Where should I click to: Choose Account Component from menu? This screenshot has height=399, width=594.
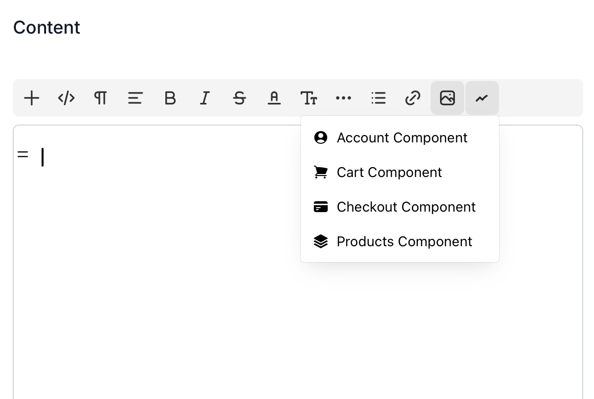point(400,137)
